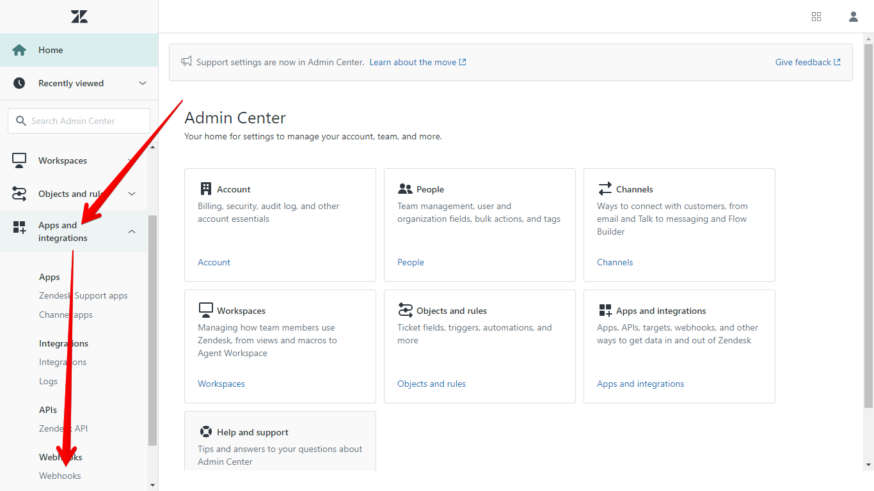The image size is (874, 491).
Task: Open the products grid icon
Action: click(816, 17)
